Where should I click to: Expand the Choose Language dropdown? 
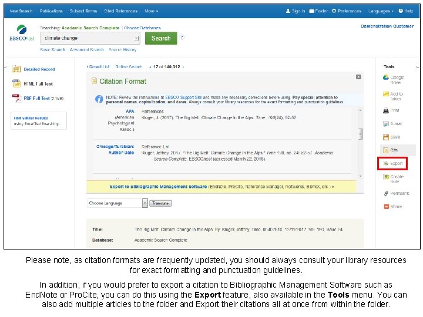tap(145, 203)
